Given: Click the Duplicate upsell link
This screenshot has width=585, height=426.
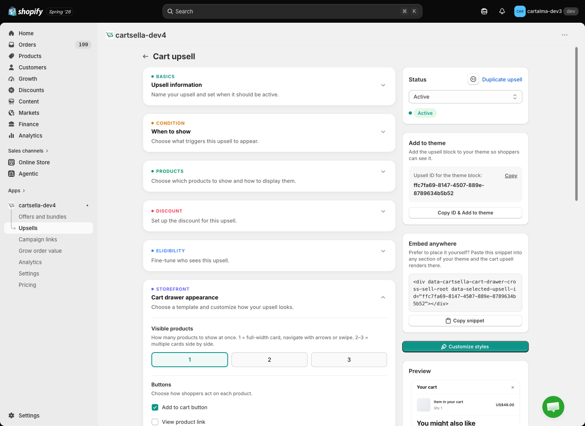Looking at the screenshot, I should click(502, 80).
